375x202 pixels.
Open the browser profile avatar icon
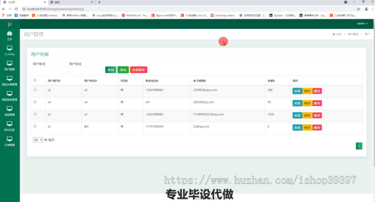click(x=366, y=9)
